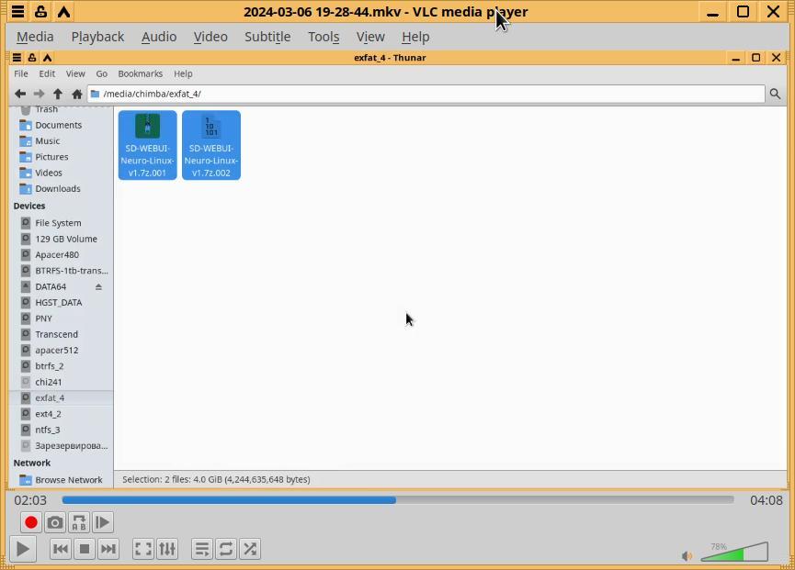
Task: Stop playback in VLC
Action: 85,549
